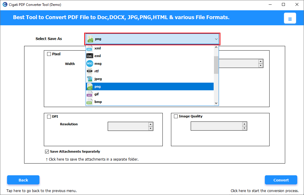This screenshot has width=304, height=195.
Task: Click the Width label text
Action: (70, 64)
